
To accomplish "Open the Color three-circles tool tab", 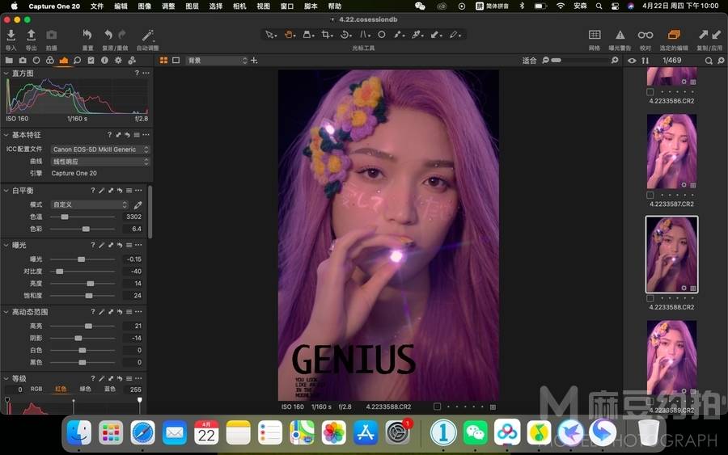I will [x=49, y=61].
